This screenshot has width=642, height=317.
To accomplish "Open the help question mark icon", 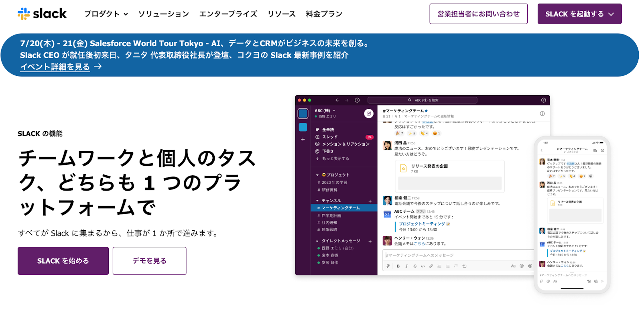I will pos(543,100).
